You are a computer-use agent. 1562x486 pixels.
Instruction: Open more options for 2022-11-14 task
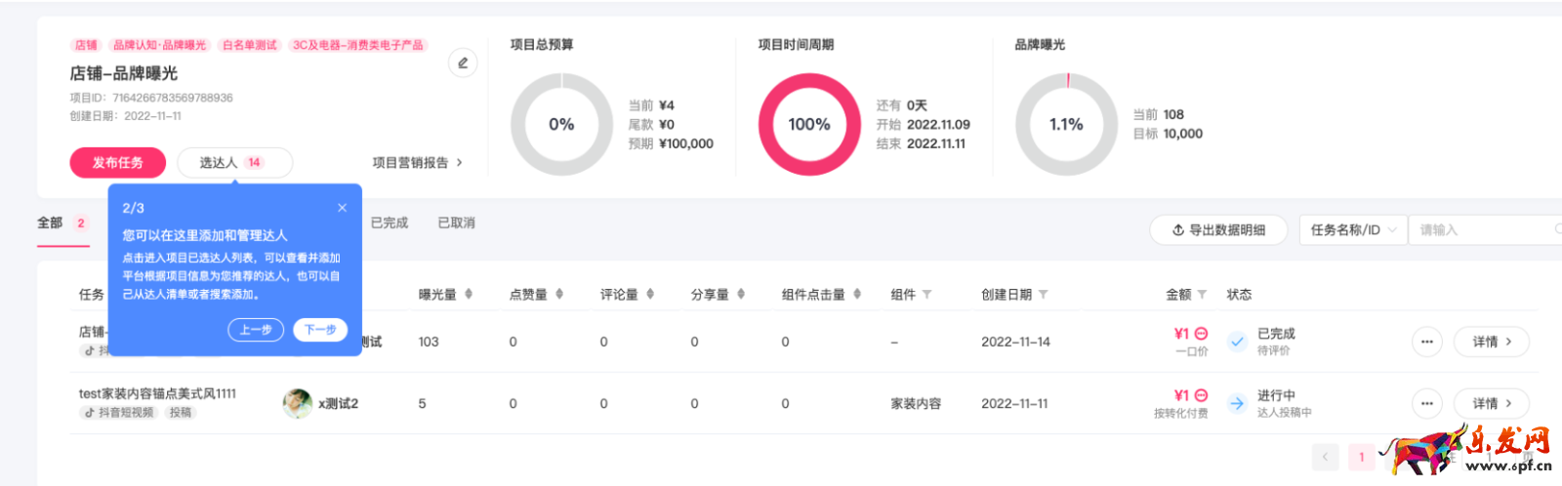tap(1426, 342)
